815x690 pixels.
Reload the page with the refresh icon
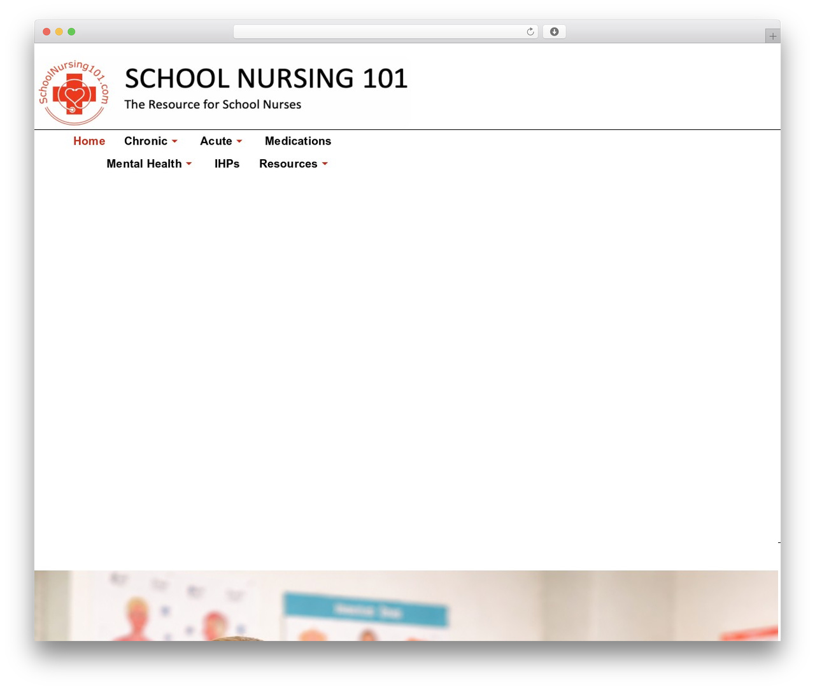[530, 32]
